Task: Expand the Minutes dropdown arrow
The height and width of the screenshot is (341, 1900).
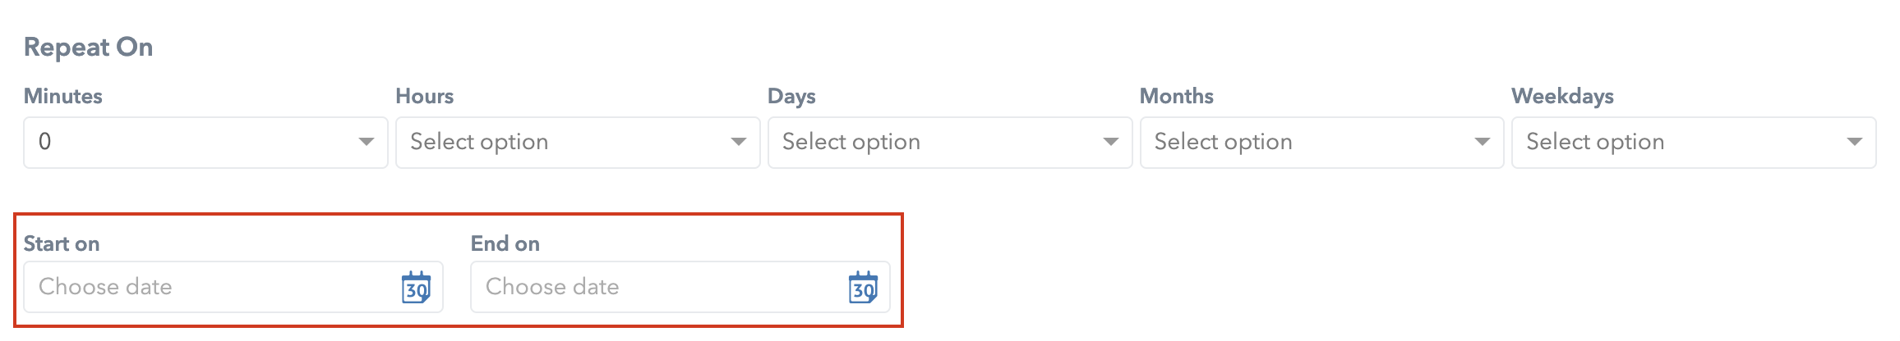Action: [x=367, y=142]
